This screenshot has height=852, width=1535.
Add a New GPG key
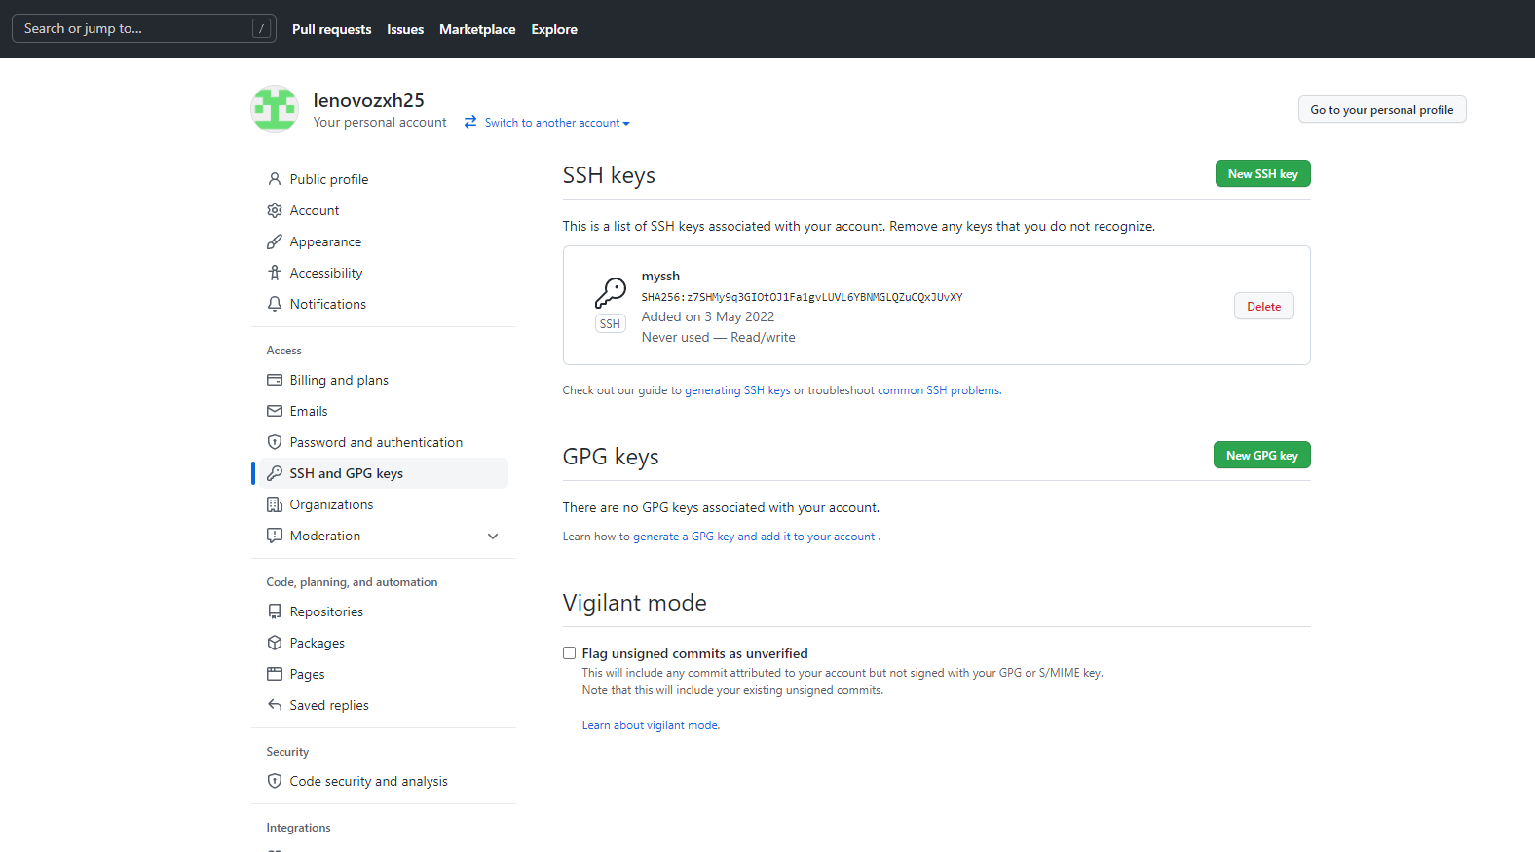click(x=1261, y=456)
